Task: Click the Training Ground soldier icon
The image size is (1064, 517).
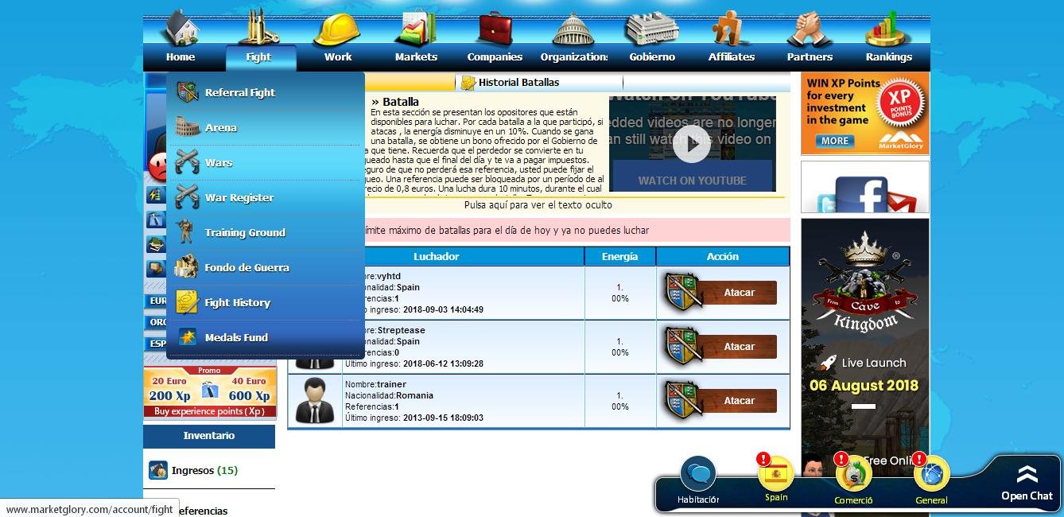Action: point(186,232)
